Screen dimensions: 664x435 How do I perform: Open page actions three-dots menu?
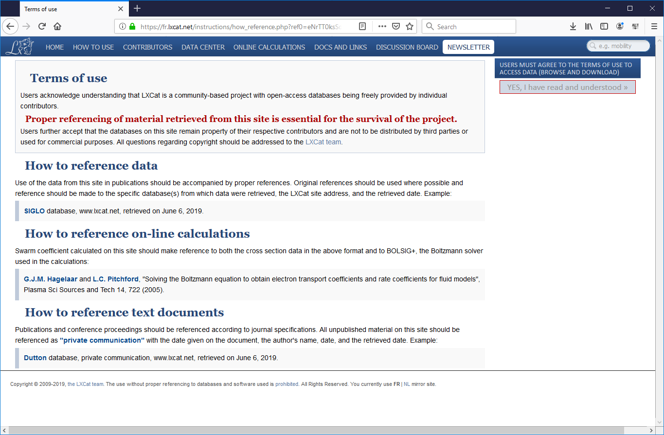[x=382, y=26]
